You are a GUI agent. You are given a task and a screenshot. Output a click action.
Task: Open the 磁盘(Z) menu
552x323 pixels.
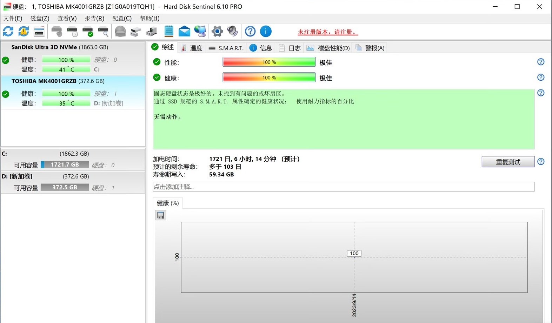pos(40,18)
